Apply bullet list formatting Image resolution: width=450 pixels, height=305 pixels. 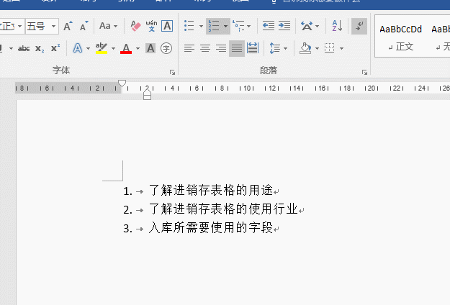point(189,26)
